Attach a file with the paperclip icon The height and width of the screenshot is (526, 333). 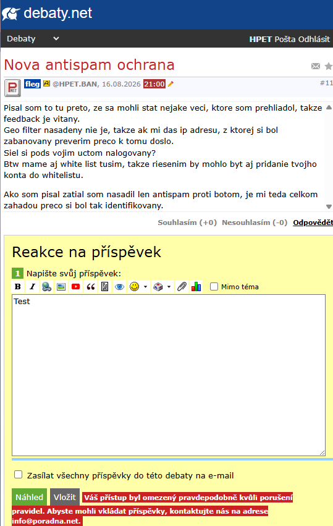coord(182,287)
